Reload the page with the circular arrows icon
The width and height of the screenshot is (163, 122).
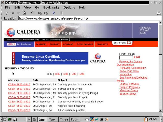[32, 13]
